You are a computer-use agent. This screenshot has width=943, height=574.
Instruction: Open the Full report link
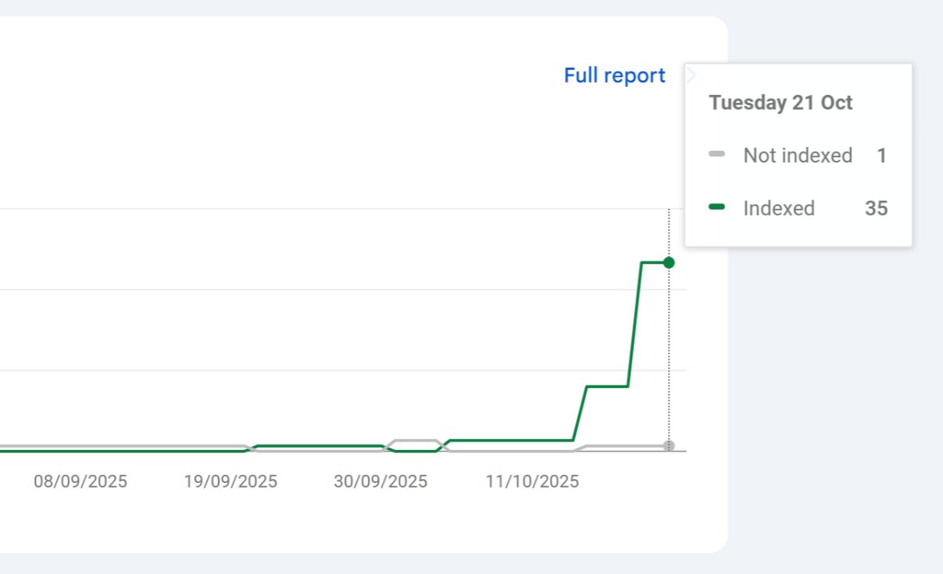click(614, 75)
